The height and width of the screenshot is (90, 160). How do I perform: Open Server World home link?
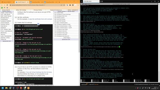(6, 10)
